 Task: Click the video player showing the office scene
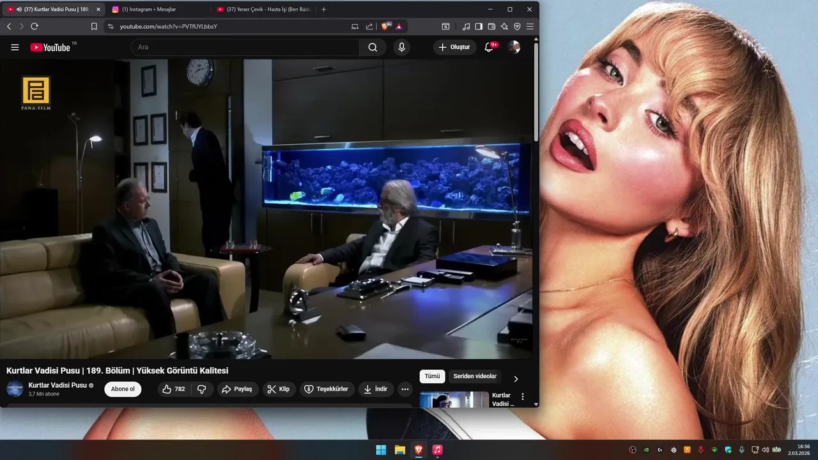[x=267, y=209]
